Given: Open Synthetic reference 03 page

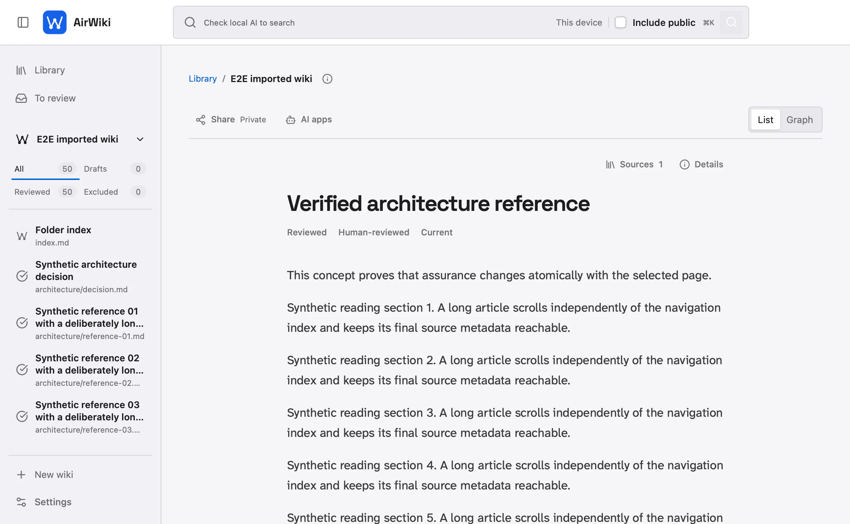Looking at the screenshot, I should click(80, 417).
